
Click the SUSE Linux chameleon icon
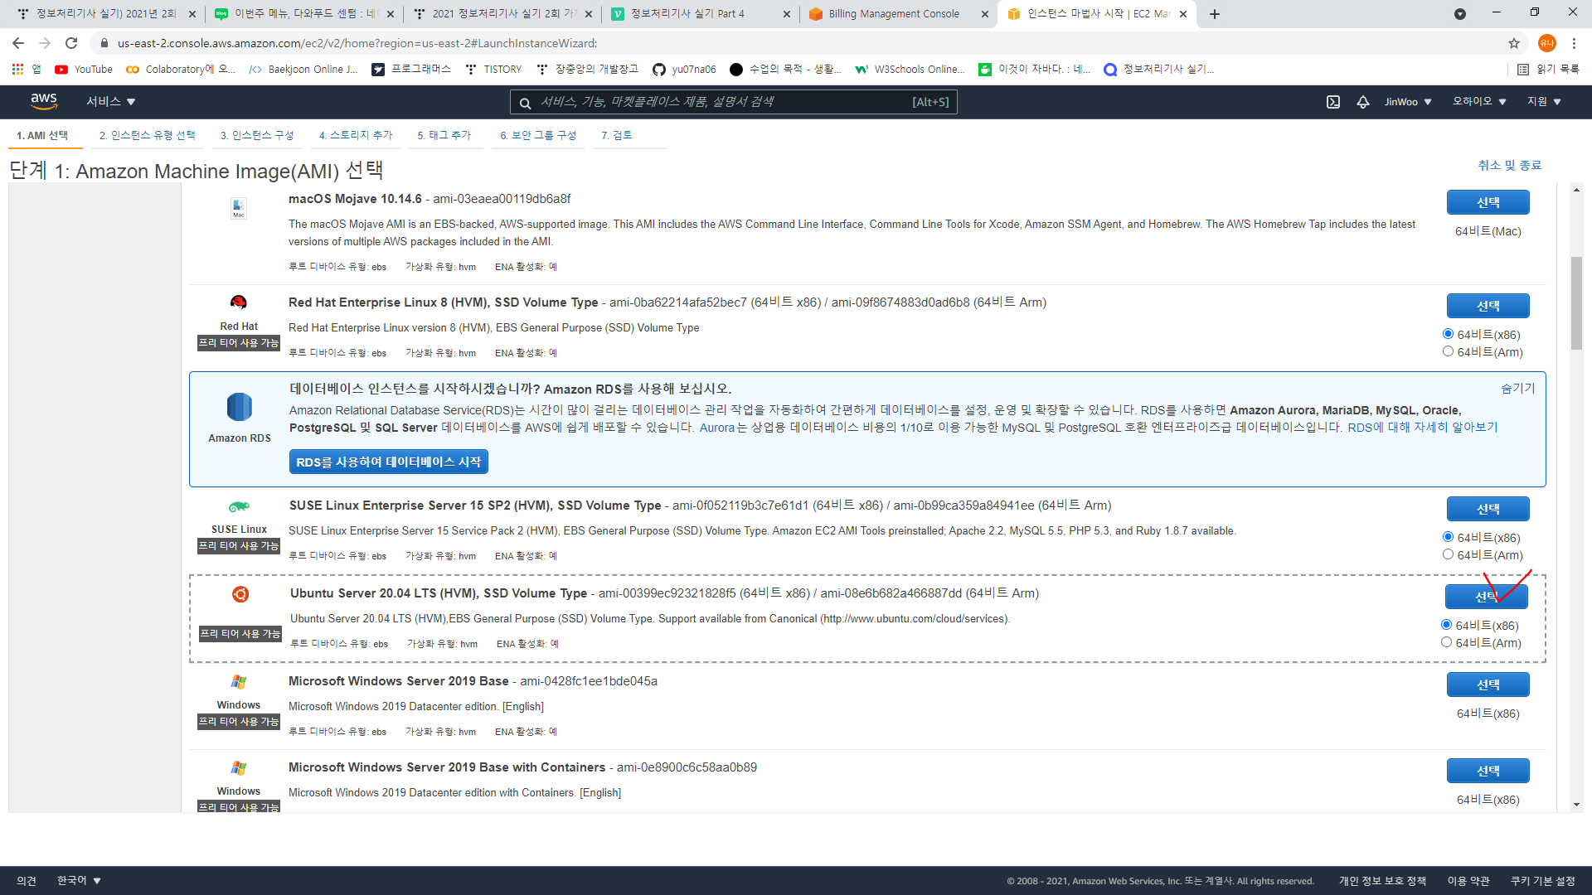[239, 506]
